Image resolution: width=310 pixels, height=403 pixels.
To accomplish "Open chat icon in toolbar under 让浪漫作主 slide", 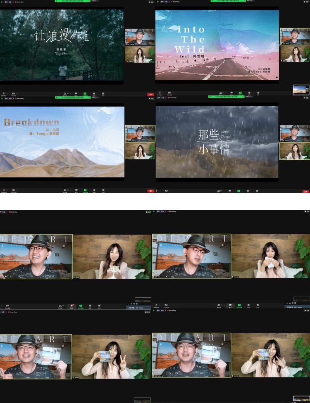I will tap(76, 94).
